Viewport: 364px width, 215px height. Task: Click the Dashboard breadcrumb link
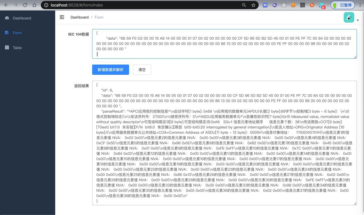[x=79, y=17]
